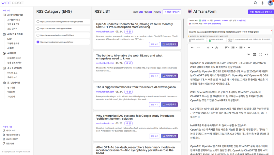
Task: Open the user profile avatar
Action: (270, 3)
